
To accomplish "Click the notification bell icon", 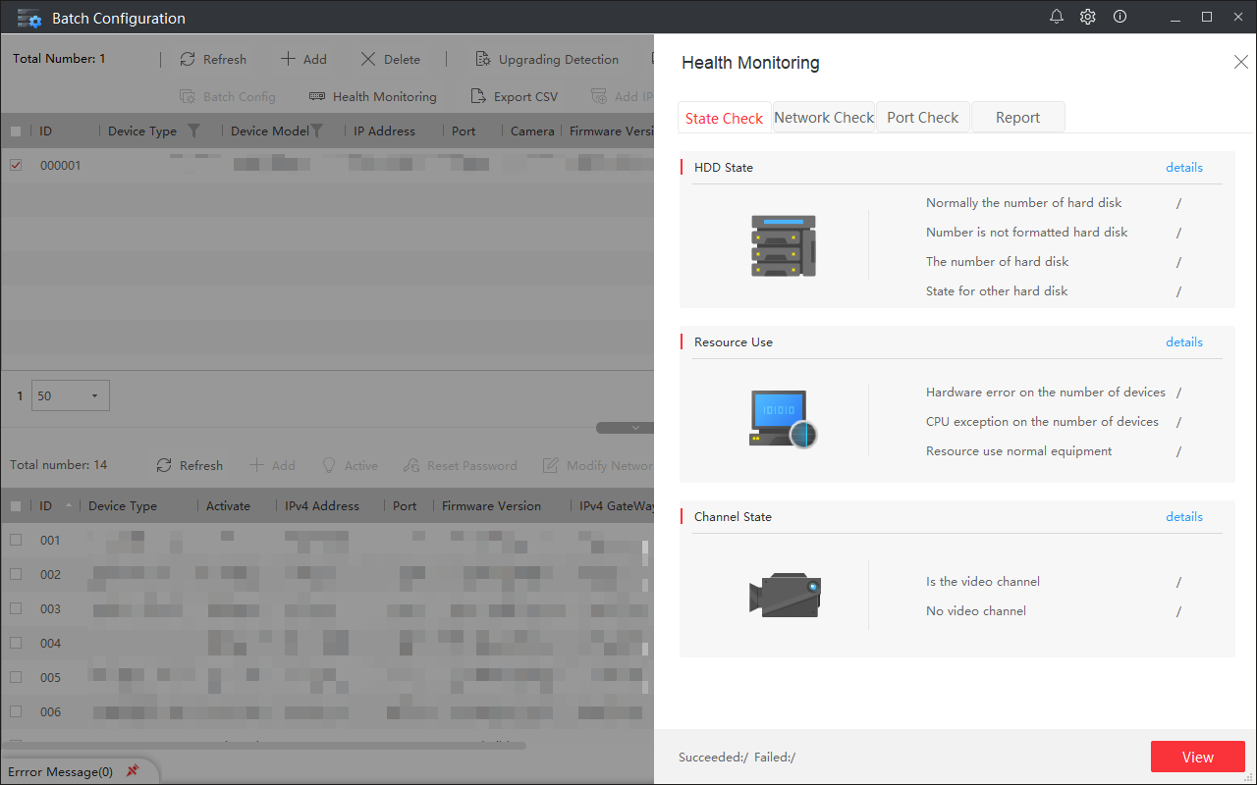I will [x=1057, y=17].
